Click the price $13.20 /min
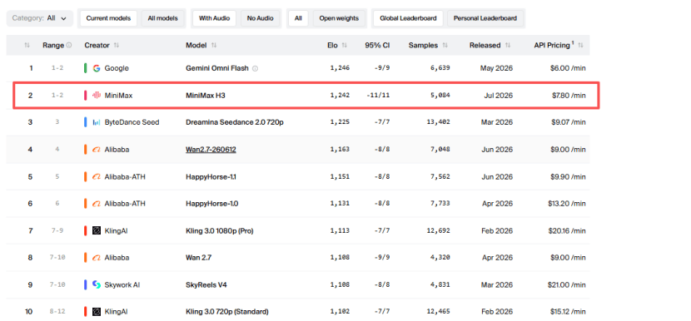 pos(566,204)
